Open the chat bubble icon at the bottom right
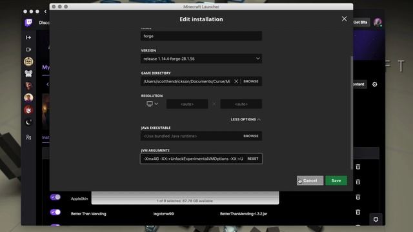The height and width of the screenshot is (232, 413). [376, 219]
